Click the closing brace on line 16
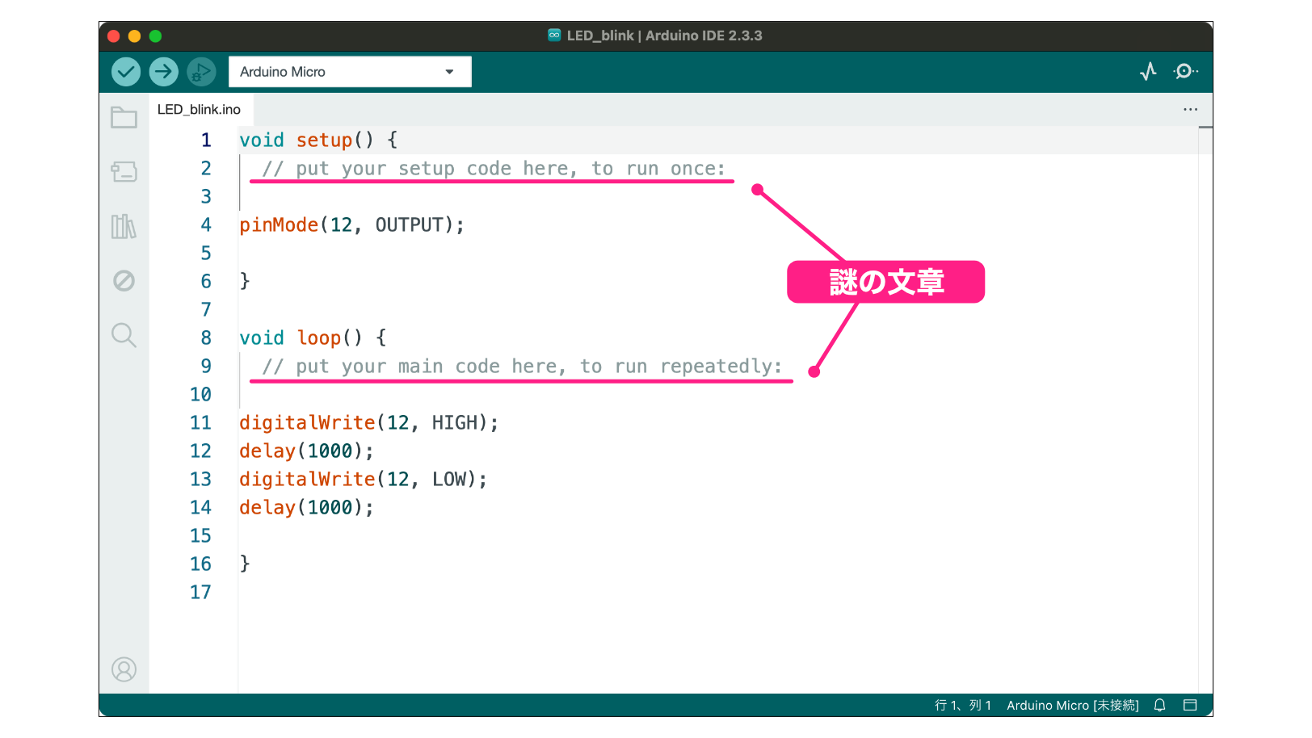This screenshot has width=1312, height=738. pos(245,564)
